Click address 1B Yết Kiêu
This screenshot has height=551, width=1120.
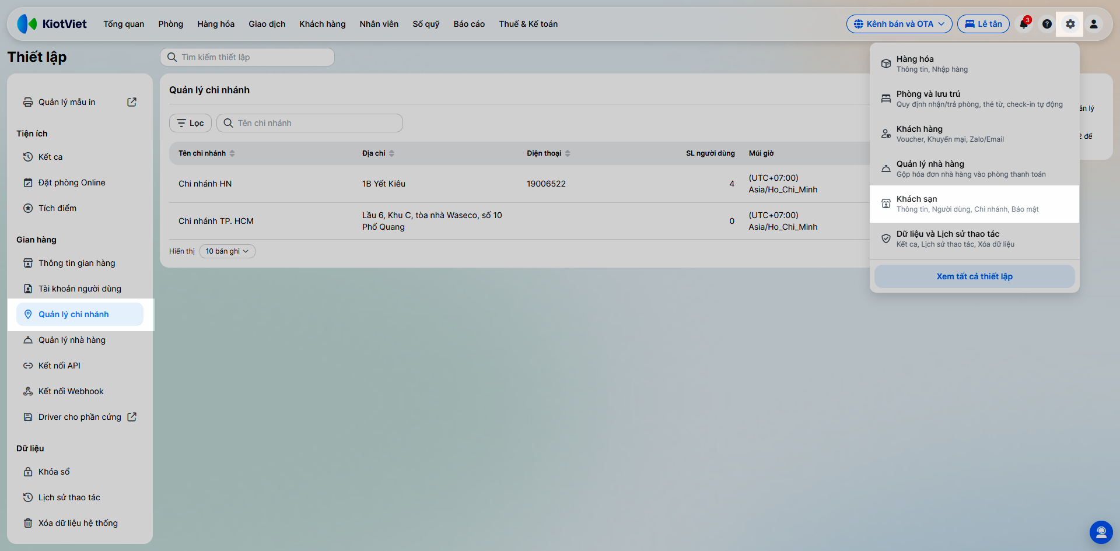click(384, 184)
